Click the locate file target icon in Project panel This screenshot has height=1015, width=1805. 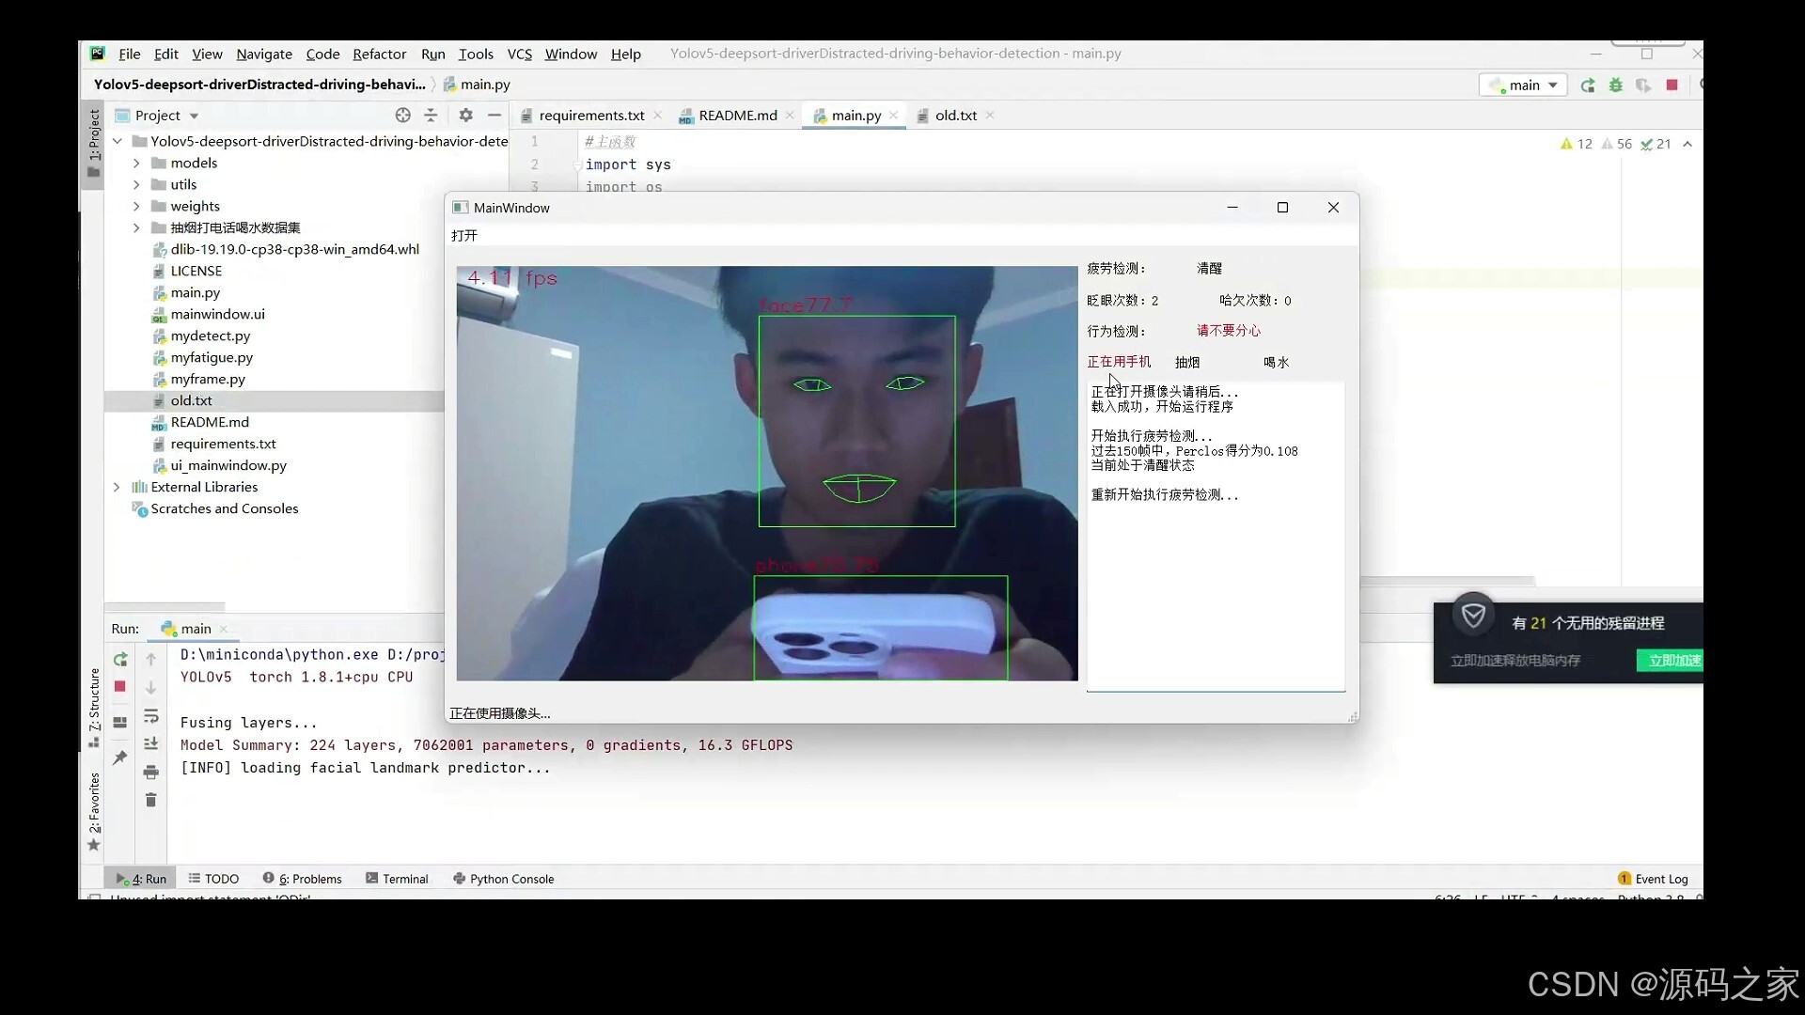click(402, 115)
